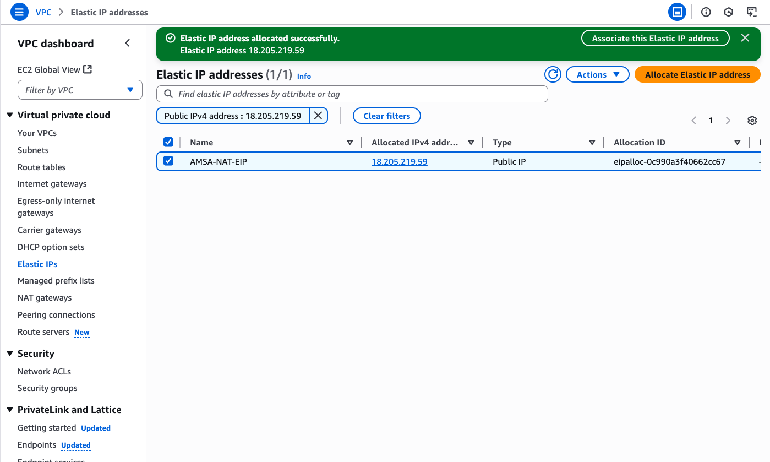770x462 pixels.
Task: Click Allocate Elastic IP address button
Action: click(697, 75)
